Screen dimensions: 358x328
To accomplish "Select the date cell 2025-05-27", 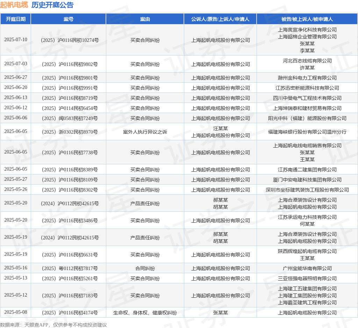I will click(x=15, y=179).
